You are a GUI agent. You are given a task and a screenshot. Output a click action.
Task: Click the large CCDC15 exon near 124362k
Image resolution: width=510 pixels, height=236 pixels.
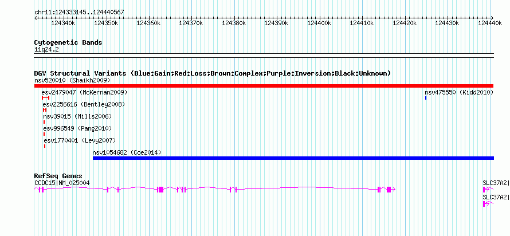(160, 190)
